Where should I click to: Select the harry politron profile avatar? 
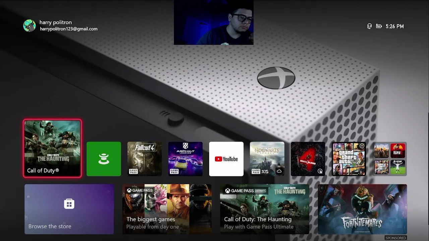29,26
